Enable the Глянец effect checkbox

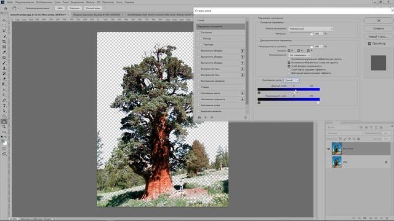point(198,87)
